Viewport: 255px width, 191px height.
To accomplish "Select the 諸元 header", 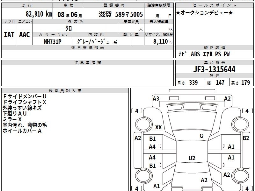I will point(214,76).
